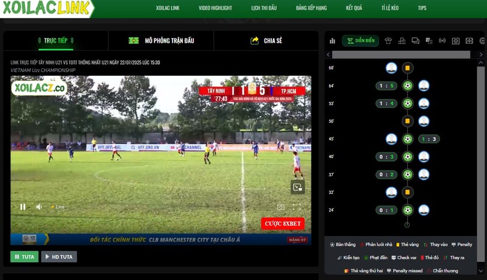Open the odds comparison icon tab

point(429,41)
